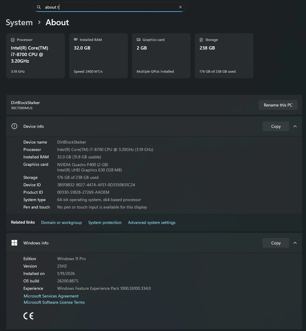Open the Graphics card summary card
This screenshot has height=331, width=306.
coord(161,56)
